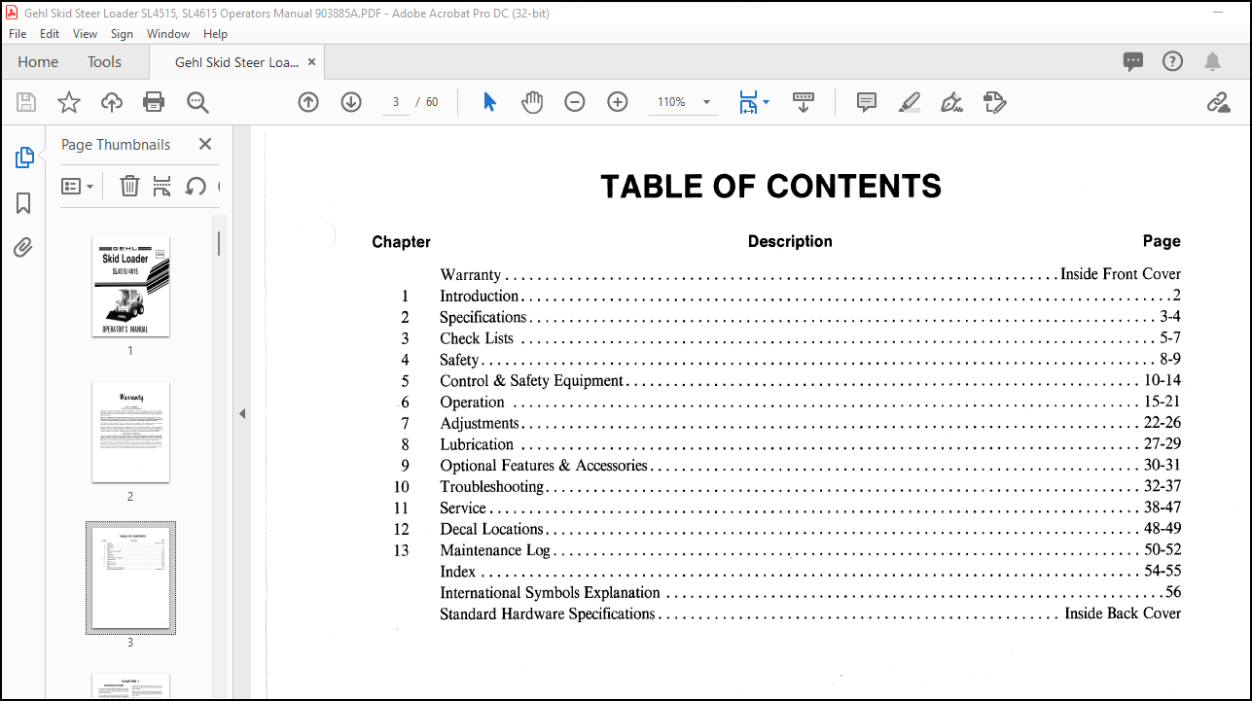
Task: Close the Page Thumbnails panel
Action: click(x=205, y=144)
